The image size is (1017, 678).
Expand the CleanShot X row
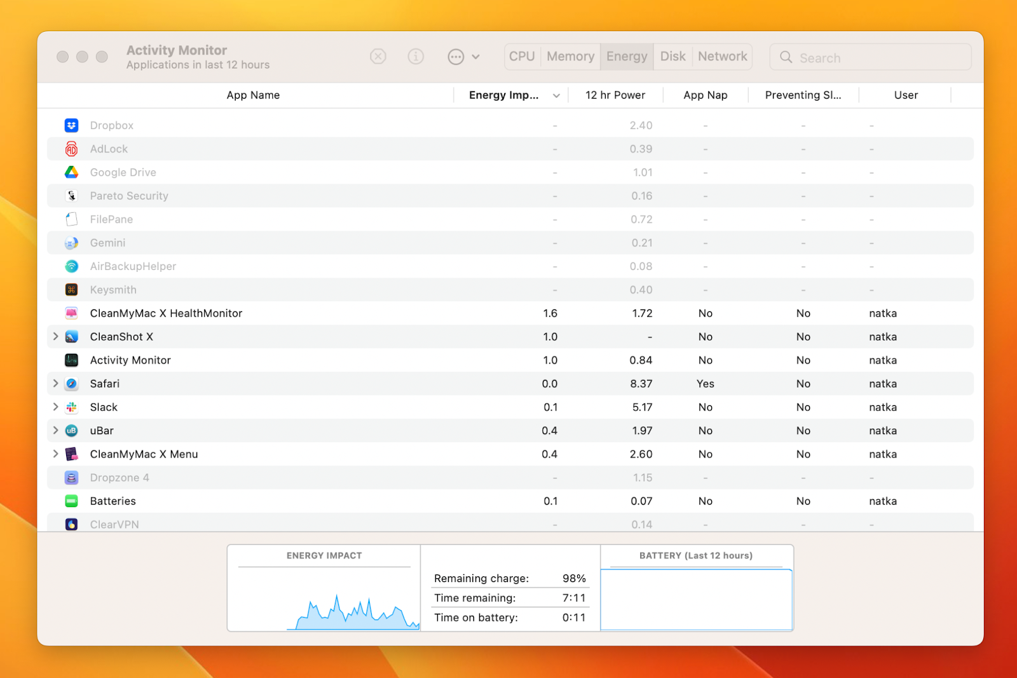55,336
